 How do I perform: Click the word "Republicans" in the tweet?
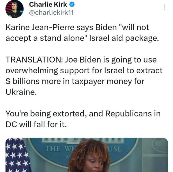click(x=129, y=114)
